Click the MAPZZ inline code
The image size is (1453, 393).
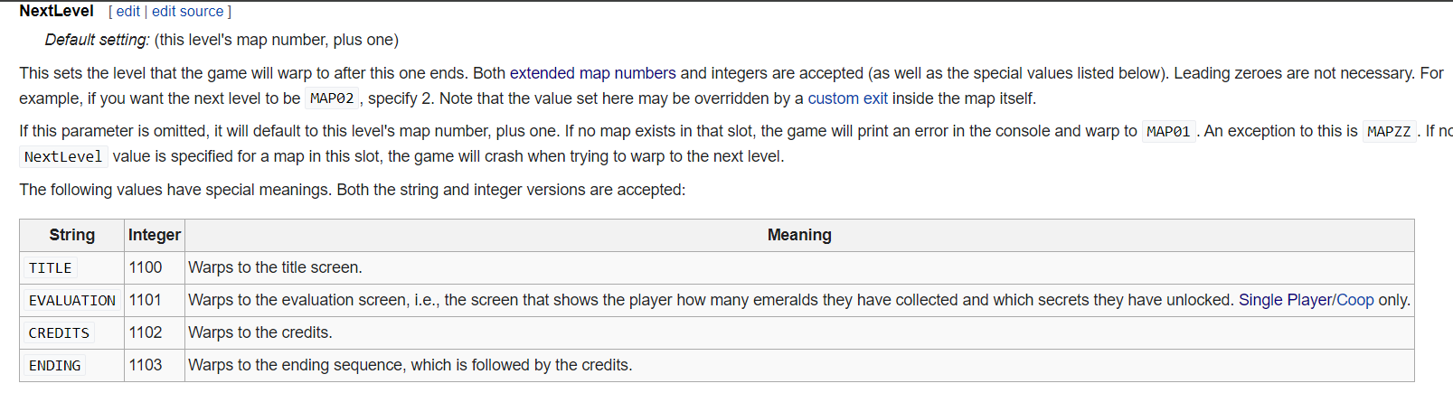pyautogui.click(x=1389, y=132)
